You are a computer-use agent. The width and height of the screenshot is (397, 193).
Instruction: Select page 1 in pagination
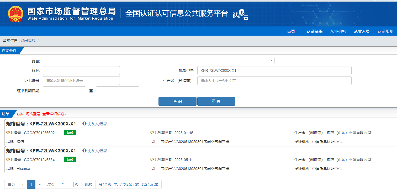point(31,184)
